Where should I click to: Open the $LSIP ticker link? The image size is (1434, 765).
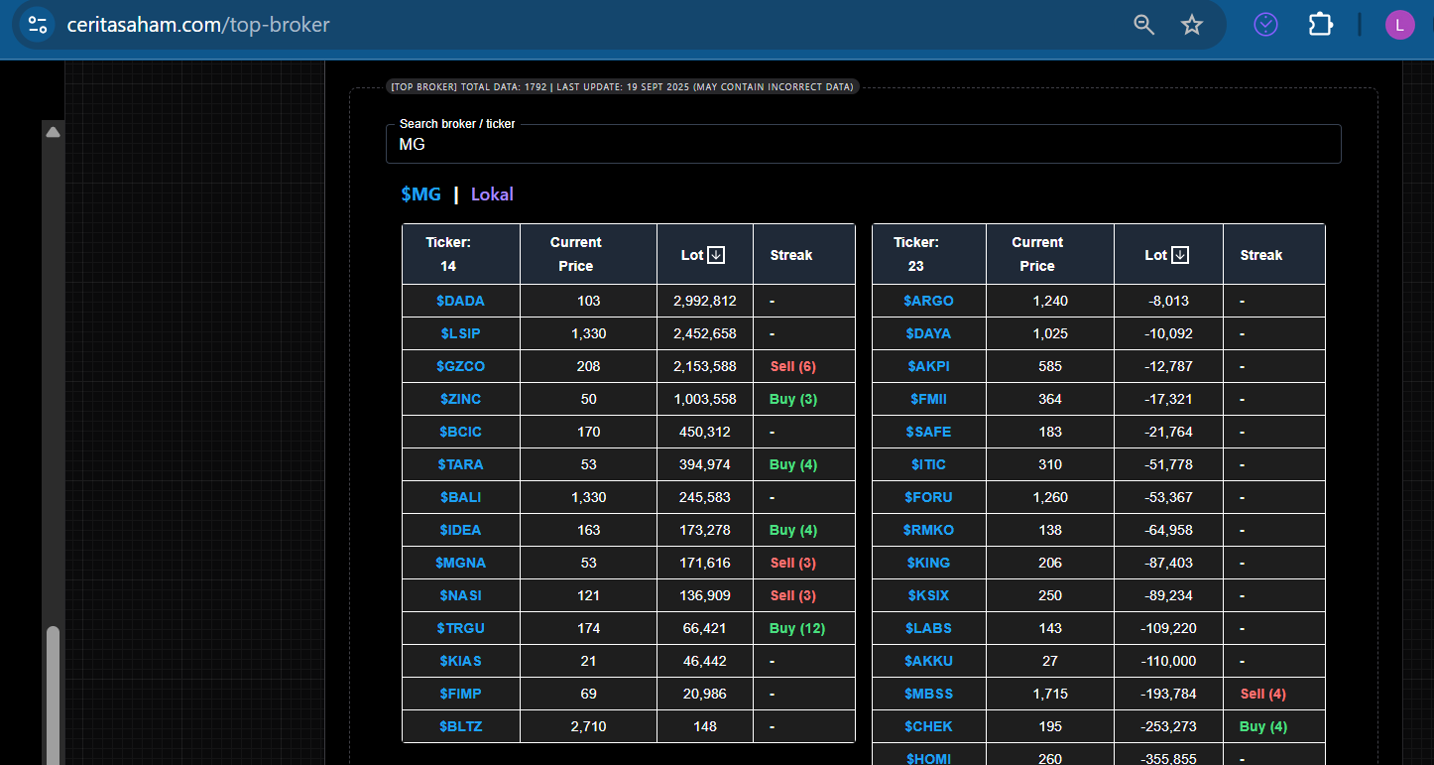click(x=460, y=333)
